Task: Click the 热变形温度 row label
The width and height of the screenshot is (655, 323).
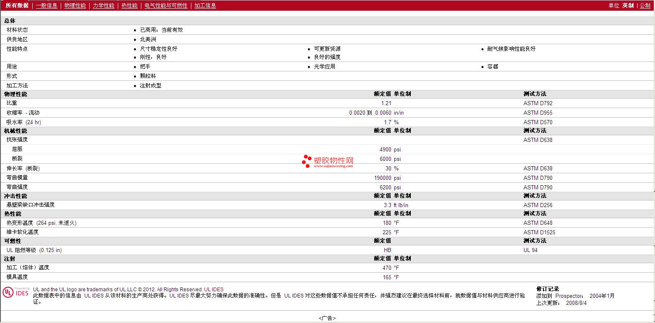Action: pyautogui.click(x=41, y=223)
